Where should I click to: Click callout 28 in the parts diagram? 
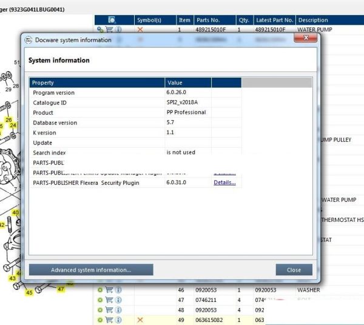[x=16, y=86]
